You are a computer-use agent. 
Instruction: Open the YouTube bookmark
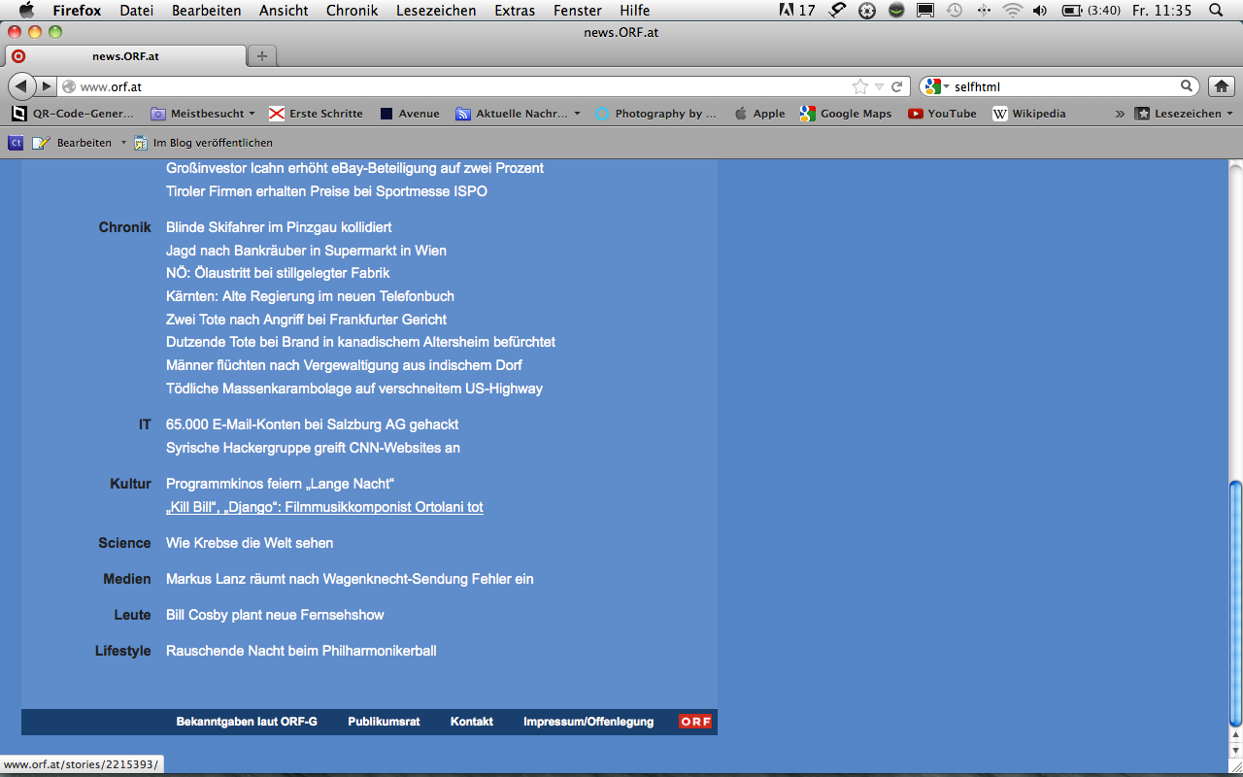tap(942, 114)
